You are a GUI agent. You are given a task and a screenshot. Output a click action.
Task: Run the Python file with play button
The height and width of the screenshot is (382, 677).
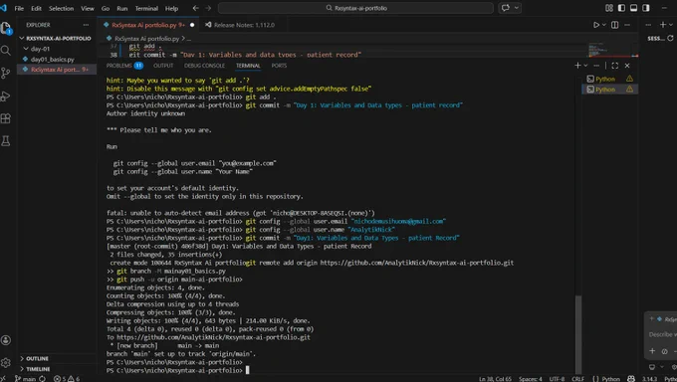click(x=596, y=25)
